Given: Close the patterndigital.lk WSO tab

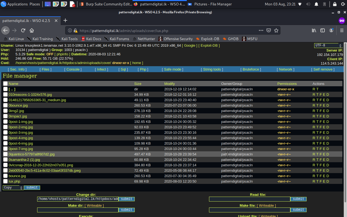Looking at the screenshot, I should coord(56,21).
